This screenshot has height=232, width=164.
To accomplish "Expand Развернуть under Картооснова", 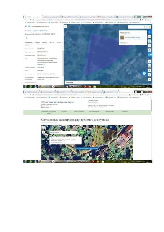I will coord(124,43).
